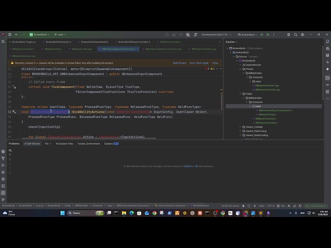Click the errors and warnings indicator

[210, 69]
